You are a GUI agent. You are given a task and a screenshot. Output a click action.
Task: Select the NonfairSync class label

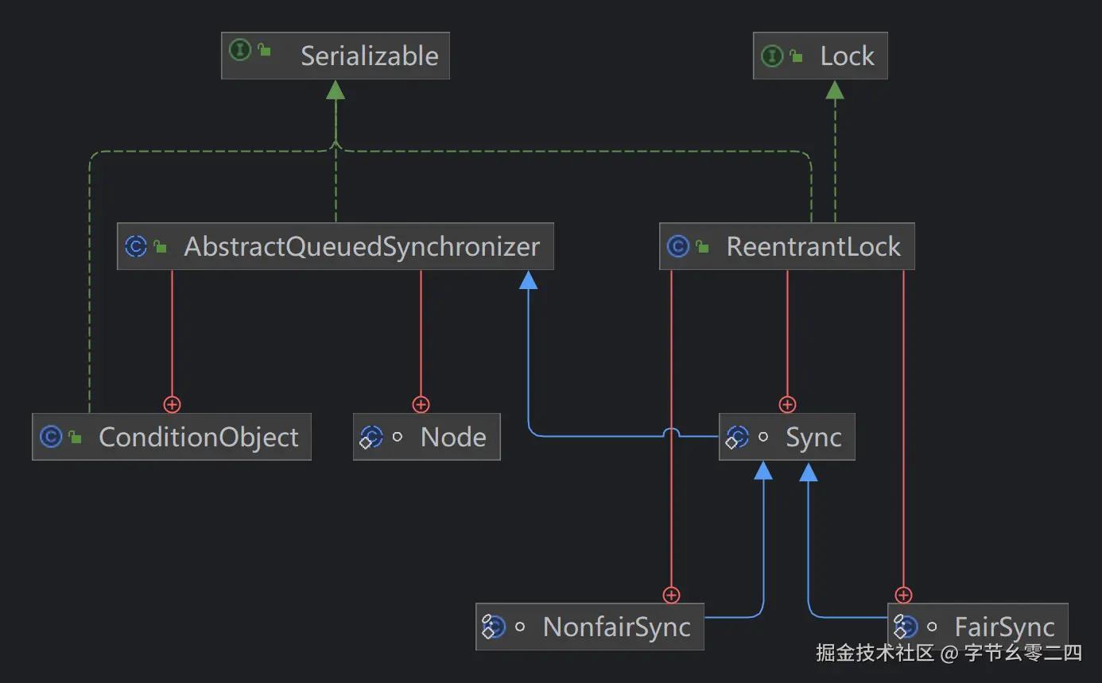(x=617, y=627)
